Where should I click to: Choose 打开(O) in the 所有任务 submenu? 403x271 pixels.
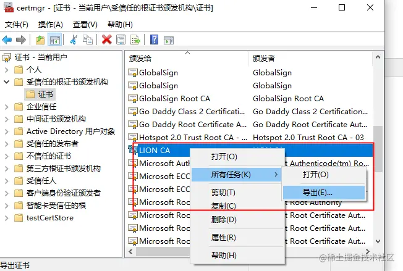coord(324,175)
